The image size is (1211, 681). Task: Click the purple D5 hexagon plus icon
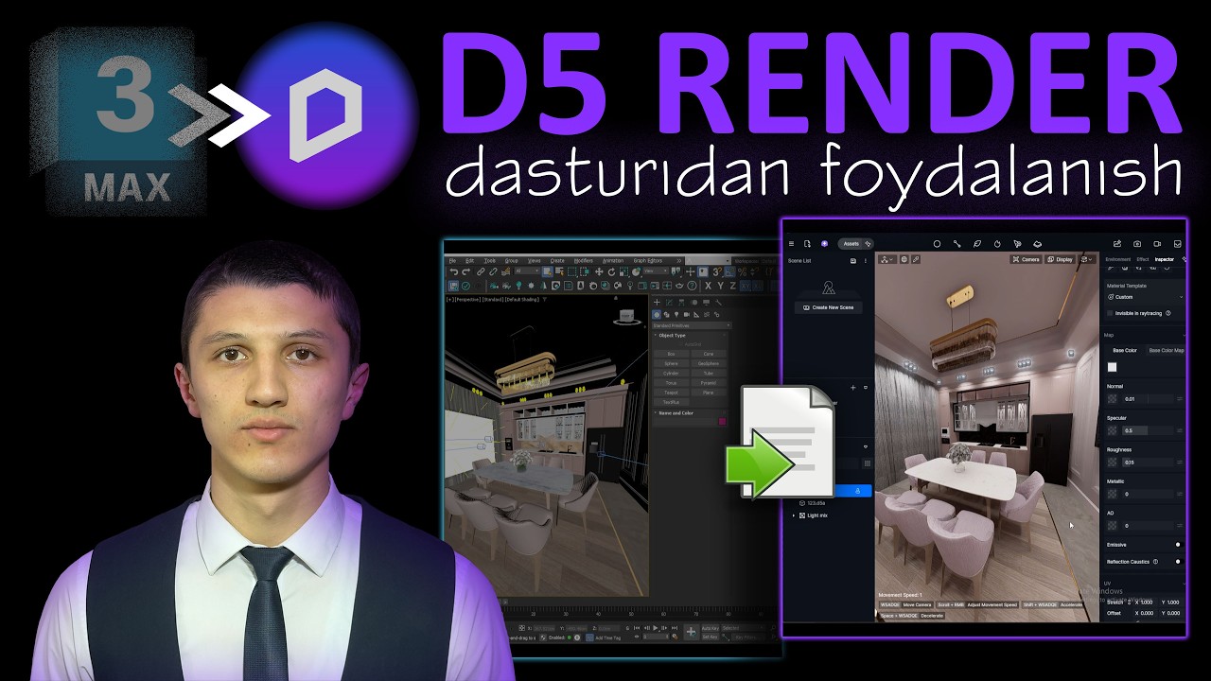pyautogui.click(x=825, y=244)
